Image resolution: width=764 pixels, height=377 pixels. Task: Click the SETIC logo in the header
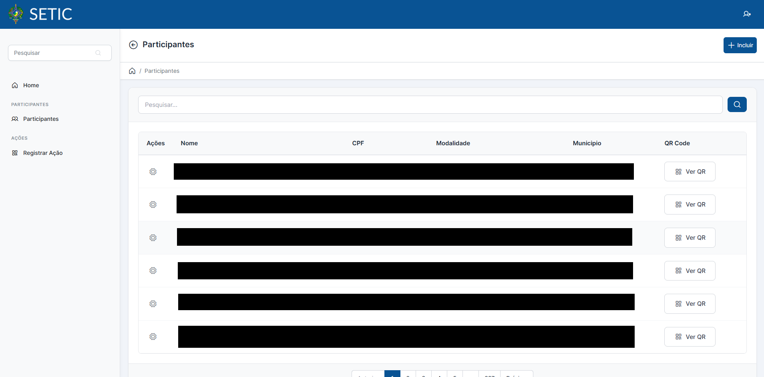coord(40,14)
